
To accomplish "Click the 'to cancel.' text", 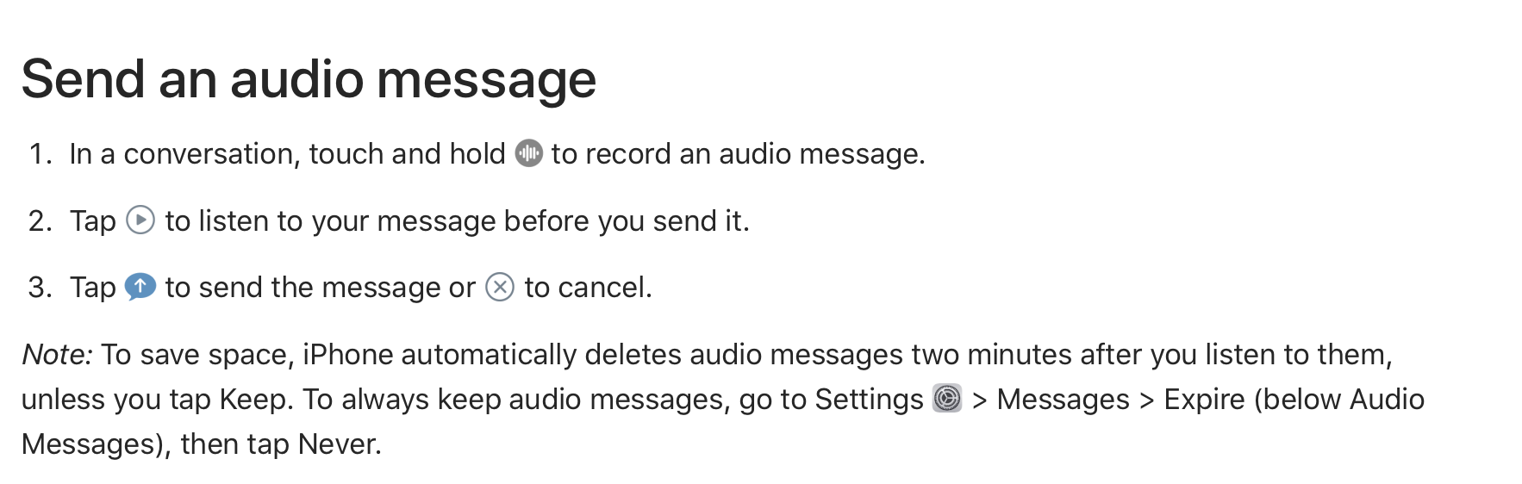I will point(589,287).
